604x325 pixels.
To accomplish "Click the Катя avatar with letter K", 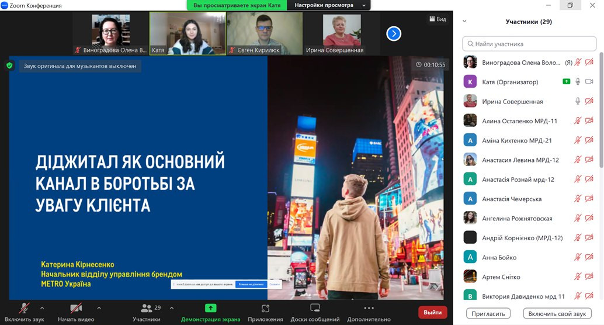I will point(470,82).
